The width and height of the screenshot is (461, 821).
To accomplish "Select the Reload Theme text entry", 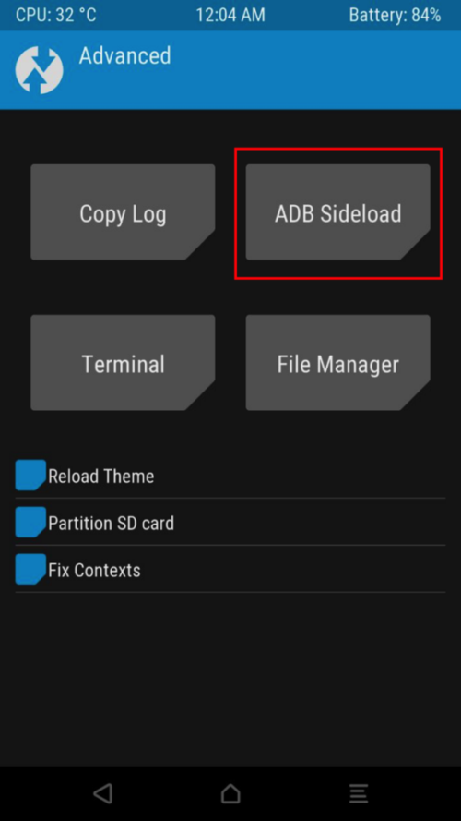I will point(100,476).
